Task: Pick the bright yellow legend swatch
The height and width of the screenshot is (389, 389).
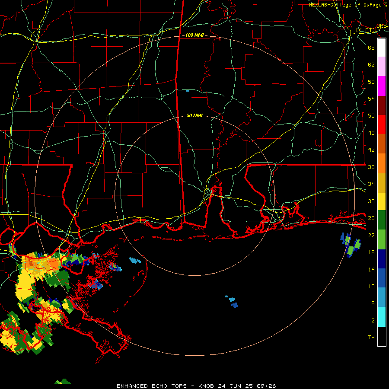Action: click(382, 201)
